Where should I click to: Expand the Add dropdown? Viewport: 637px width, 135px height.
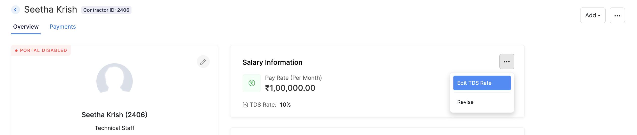pos(593,15)
